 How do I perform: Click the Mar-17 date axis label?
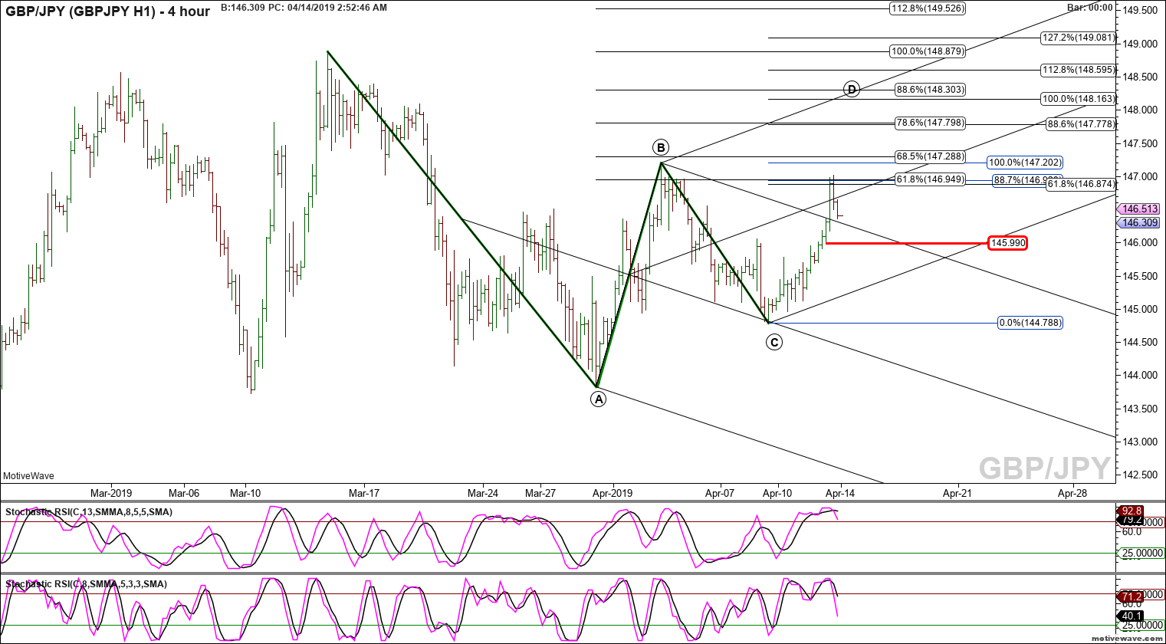point(364,493)
